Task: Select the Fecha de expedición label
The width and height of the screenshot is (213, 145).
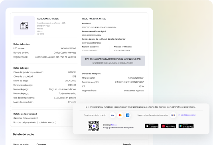Action: (90, 47)
